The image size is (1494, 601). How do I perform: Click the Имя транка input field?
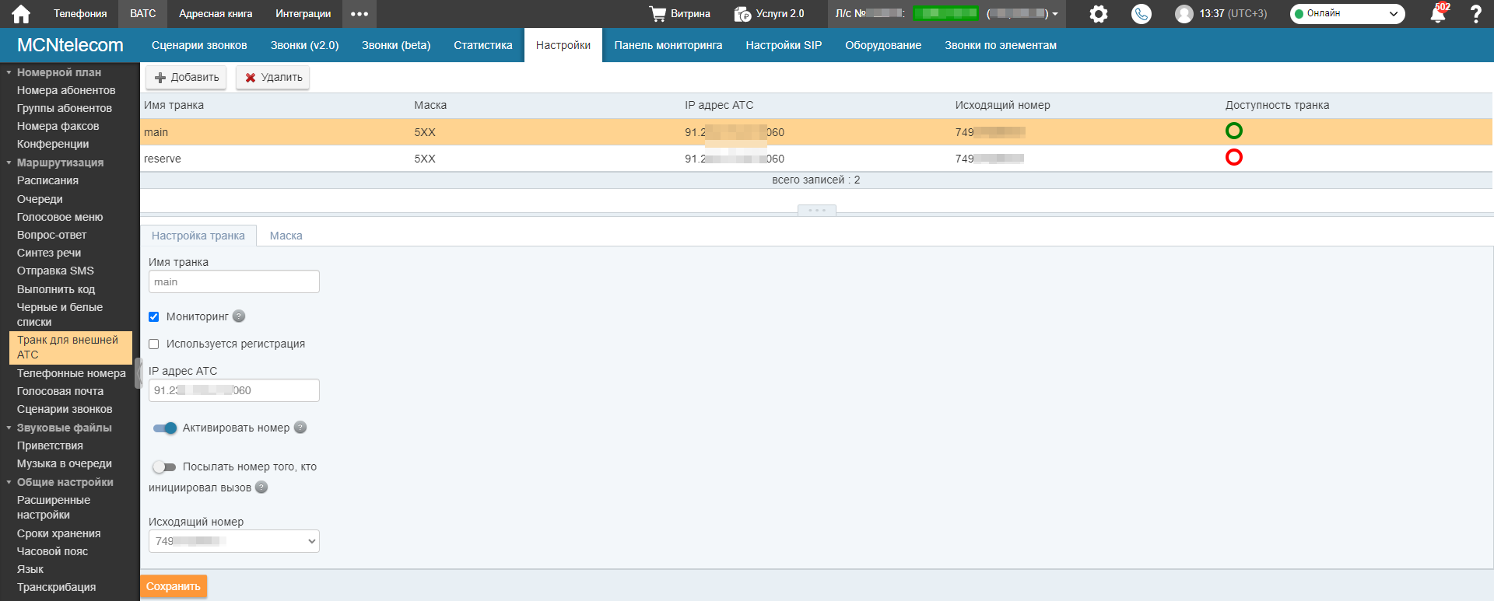(x=233, y=281)
